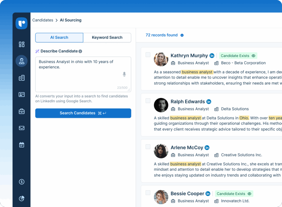Select the checkbox for Kathryn Murphy
This screenshot has height=207, width=282.
(148, 55)
